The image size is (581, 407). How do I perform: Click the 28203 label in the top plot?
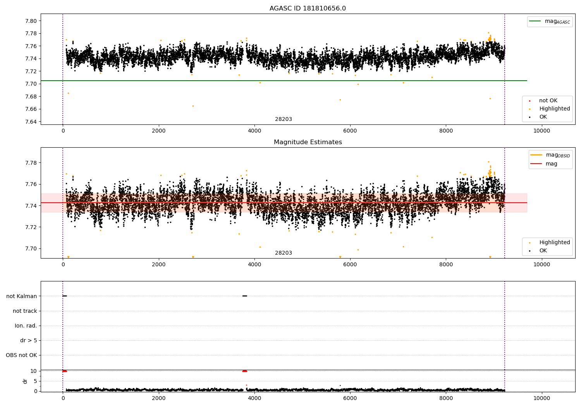tap(284, 119)
